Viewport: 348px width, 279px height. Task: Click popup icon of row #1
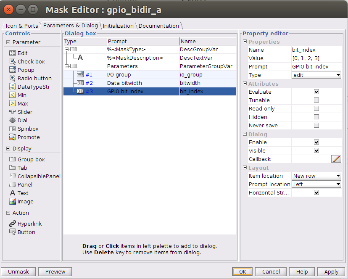tap(80, 74)
